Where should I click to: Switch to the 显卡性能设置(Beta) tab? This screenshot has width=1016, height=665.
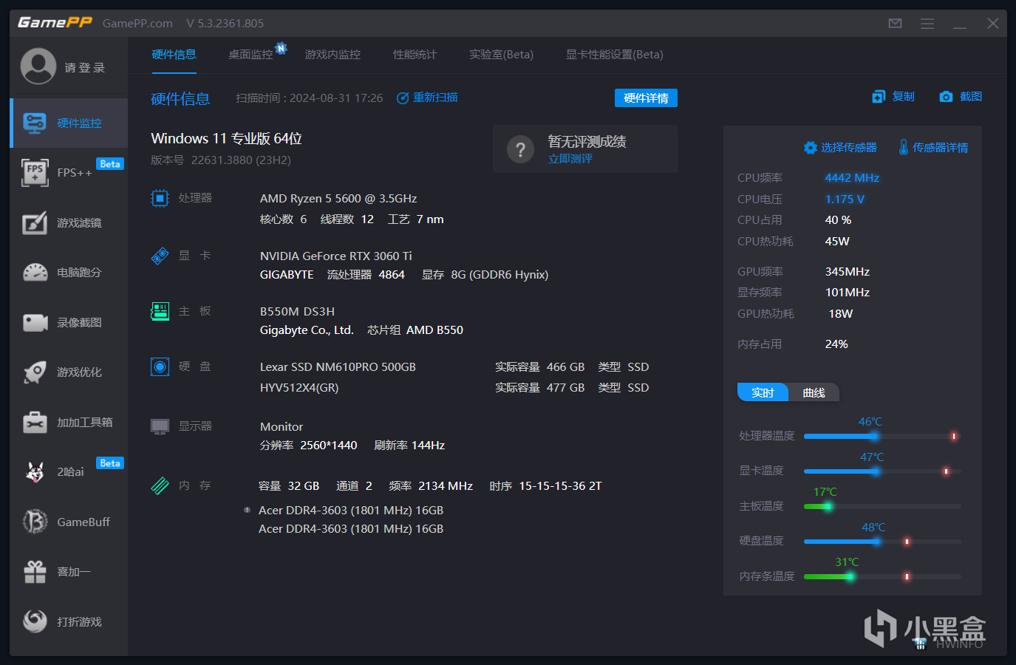[x=614, y=55]
